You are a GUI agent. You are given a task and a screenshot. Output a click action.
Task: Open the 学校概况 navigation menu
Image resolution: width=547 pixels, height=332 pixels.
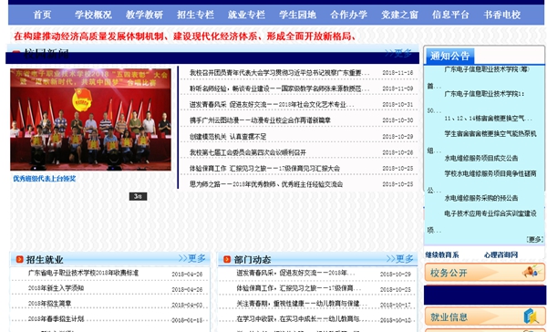point(93,15)
